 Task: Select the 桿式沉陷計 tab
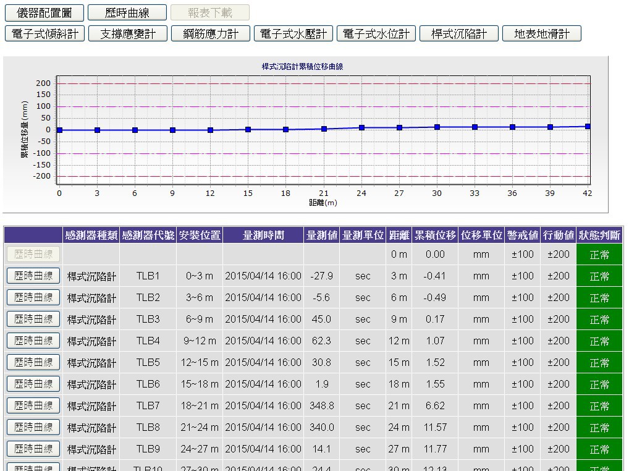click(x=459, y=34)
